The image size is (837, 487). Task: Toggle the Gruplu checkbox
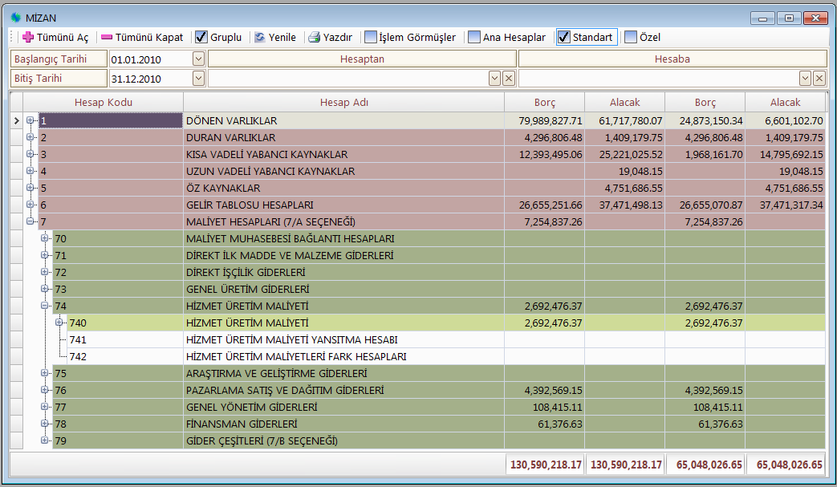coord(201,37)
